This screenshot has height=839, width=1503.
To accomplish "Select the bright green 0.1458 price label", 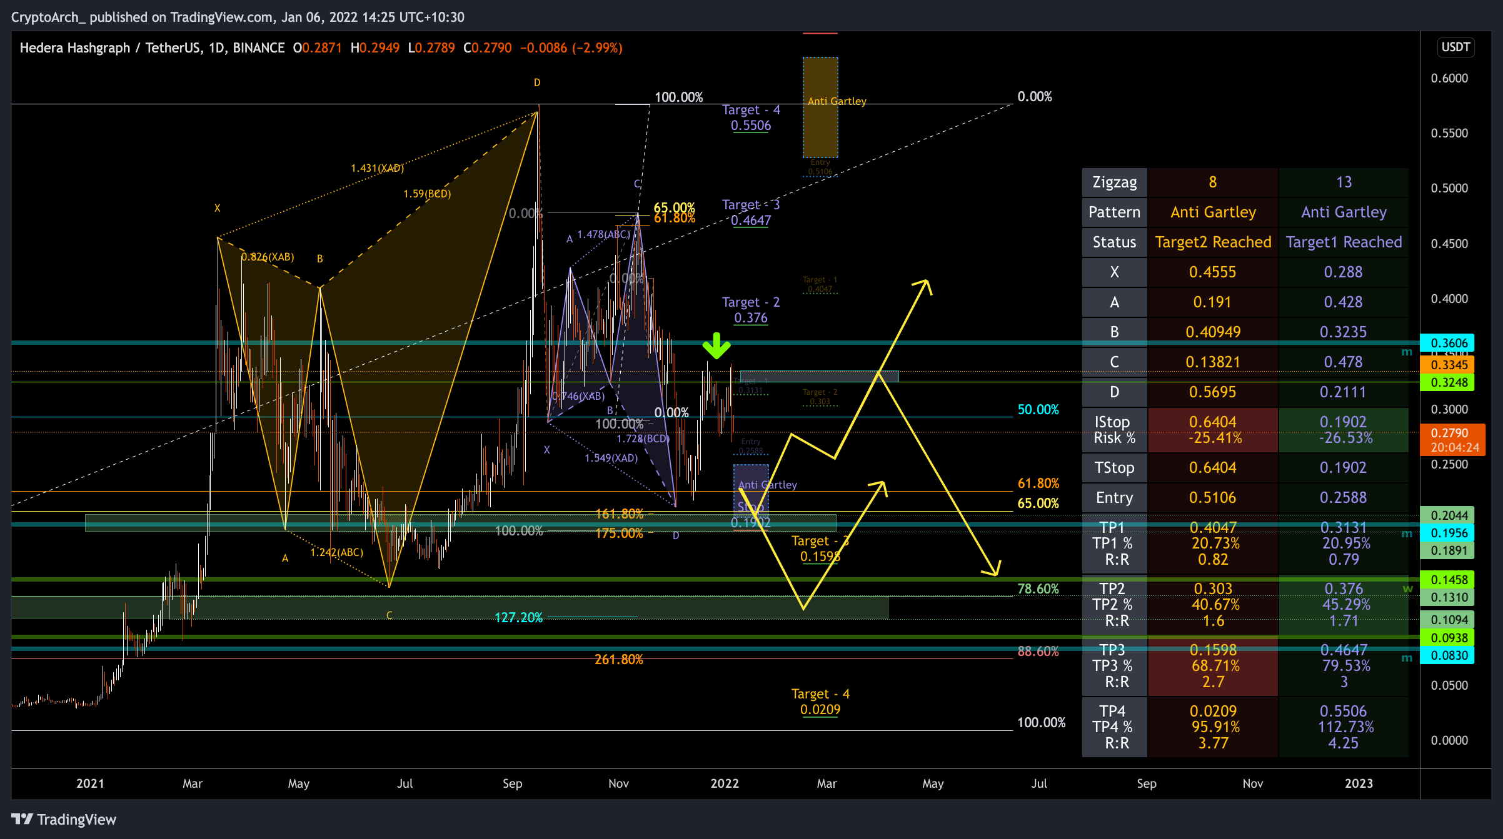I will 1448,579.
